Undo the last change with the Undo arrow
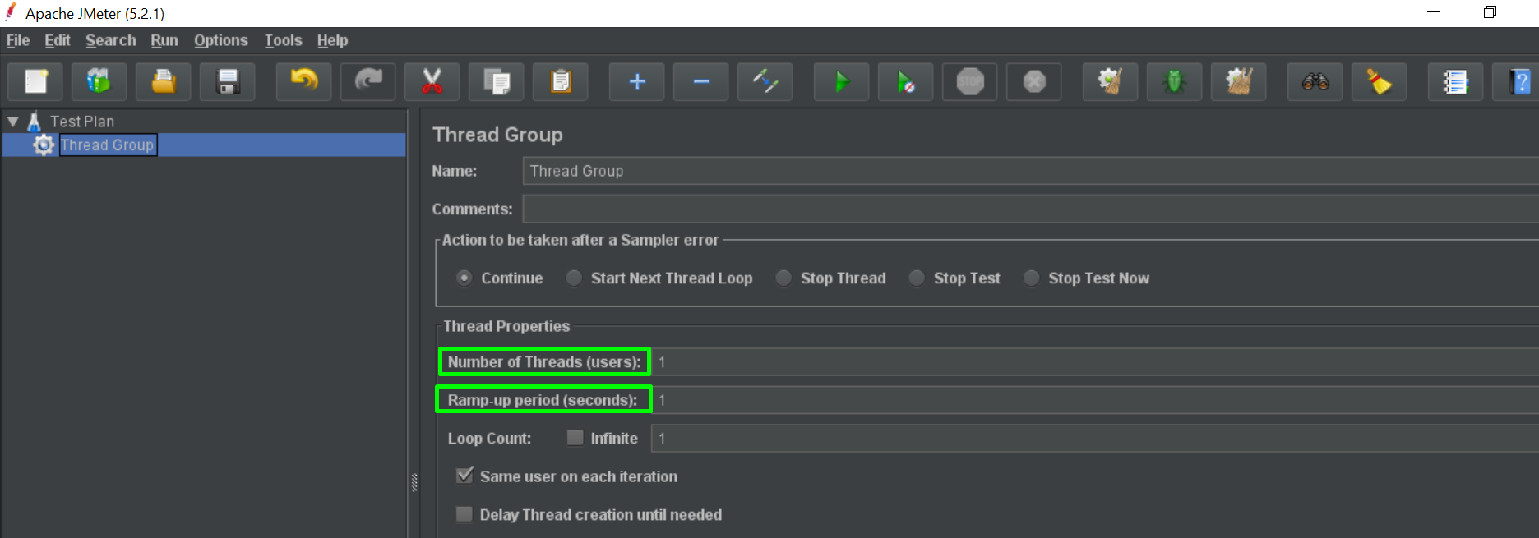The image size is (1539, 538). tap(303, 81)
